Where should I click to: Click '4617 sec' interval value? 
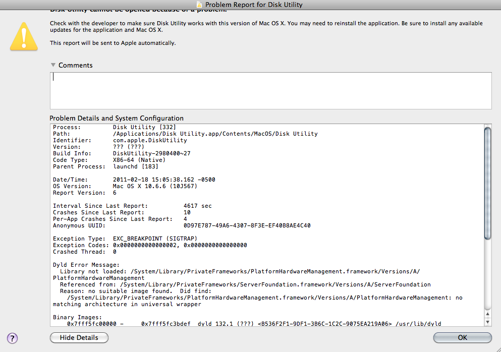click(197, 206)
